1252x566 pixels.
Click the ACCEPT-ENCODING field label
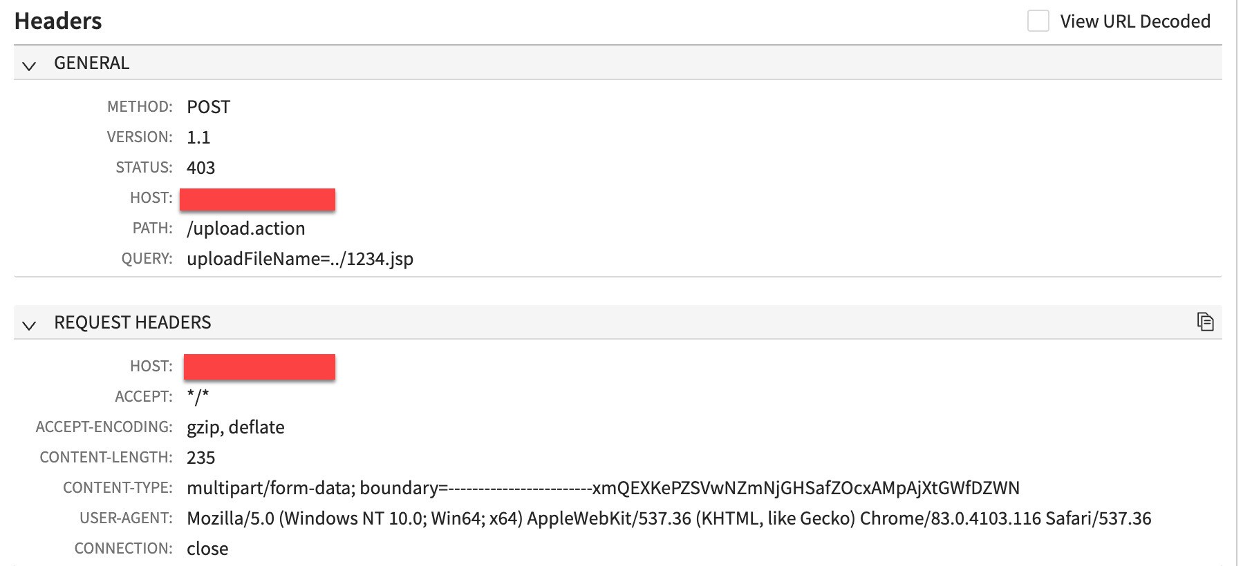(105, 427)
